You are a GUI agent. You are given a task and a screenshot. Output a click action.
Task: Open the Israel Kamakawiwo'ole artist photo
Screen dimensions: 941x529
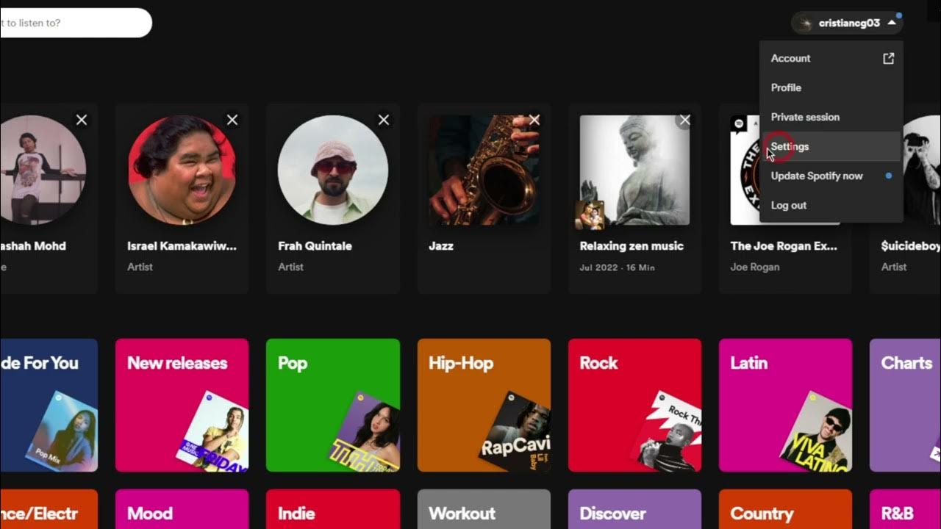[182, 170]
